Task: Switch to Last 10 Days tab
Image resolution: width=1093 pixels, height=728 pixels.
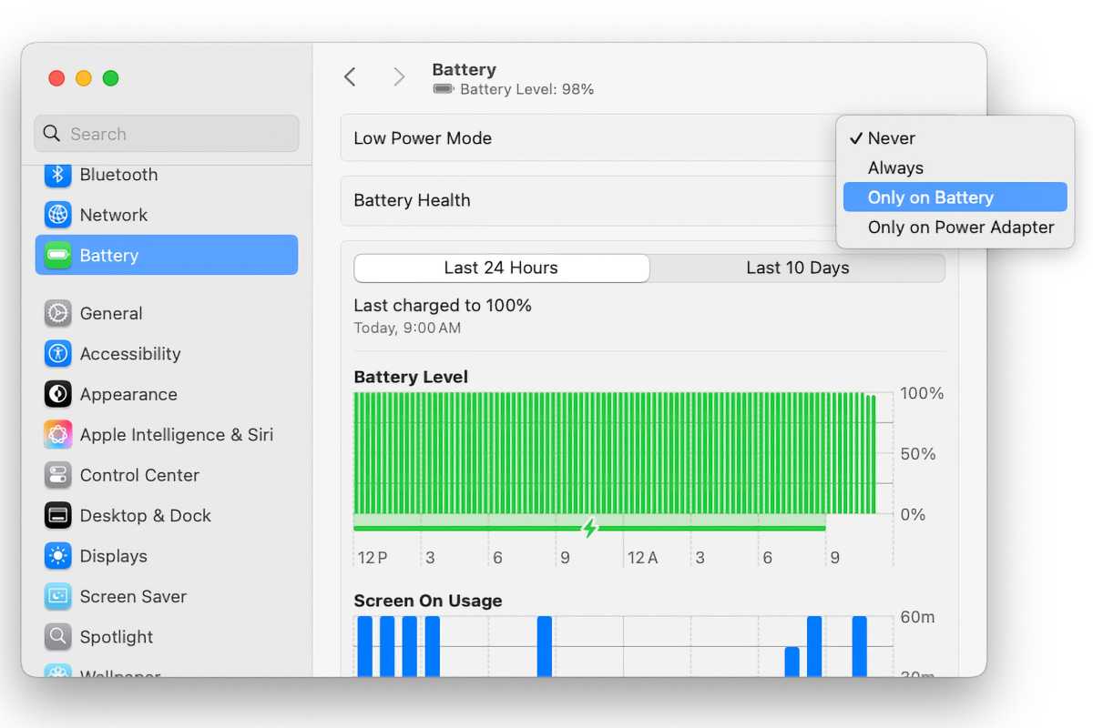Action: click(797, 268)
